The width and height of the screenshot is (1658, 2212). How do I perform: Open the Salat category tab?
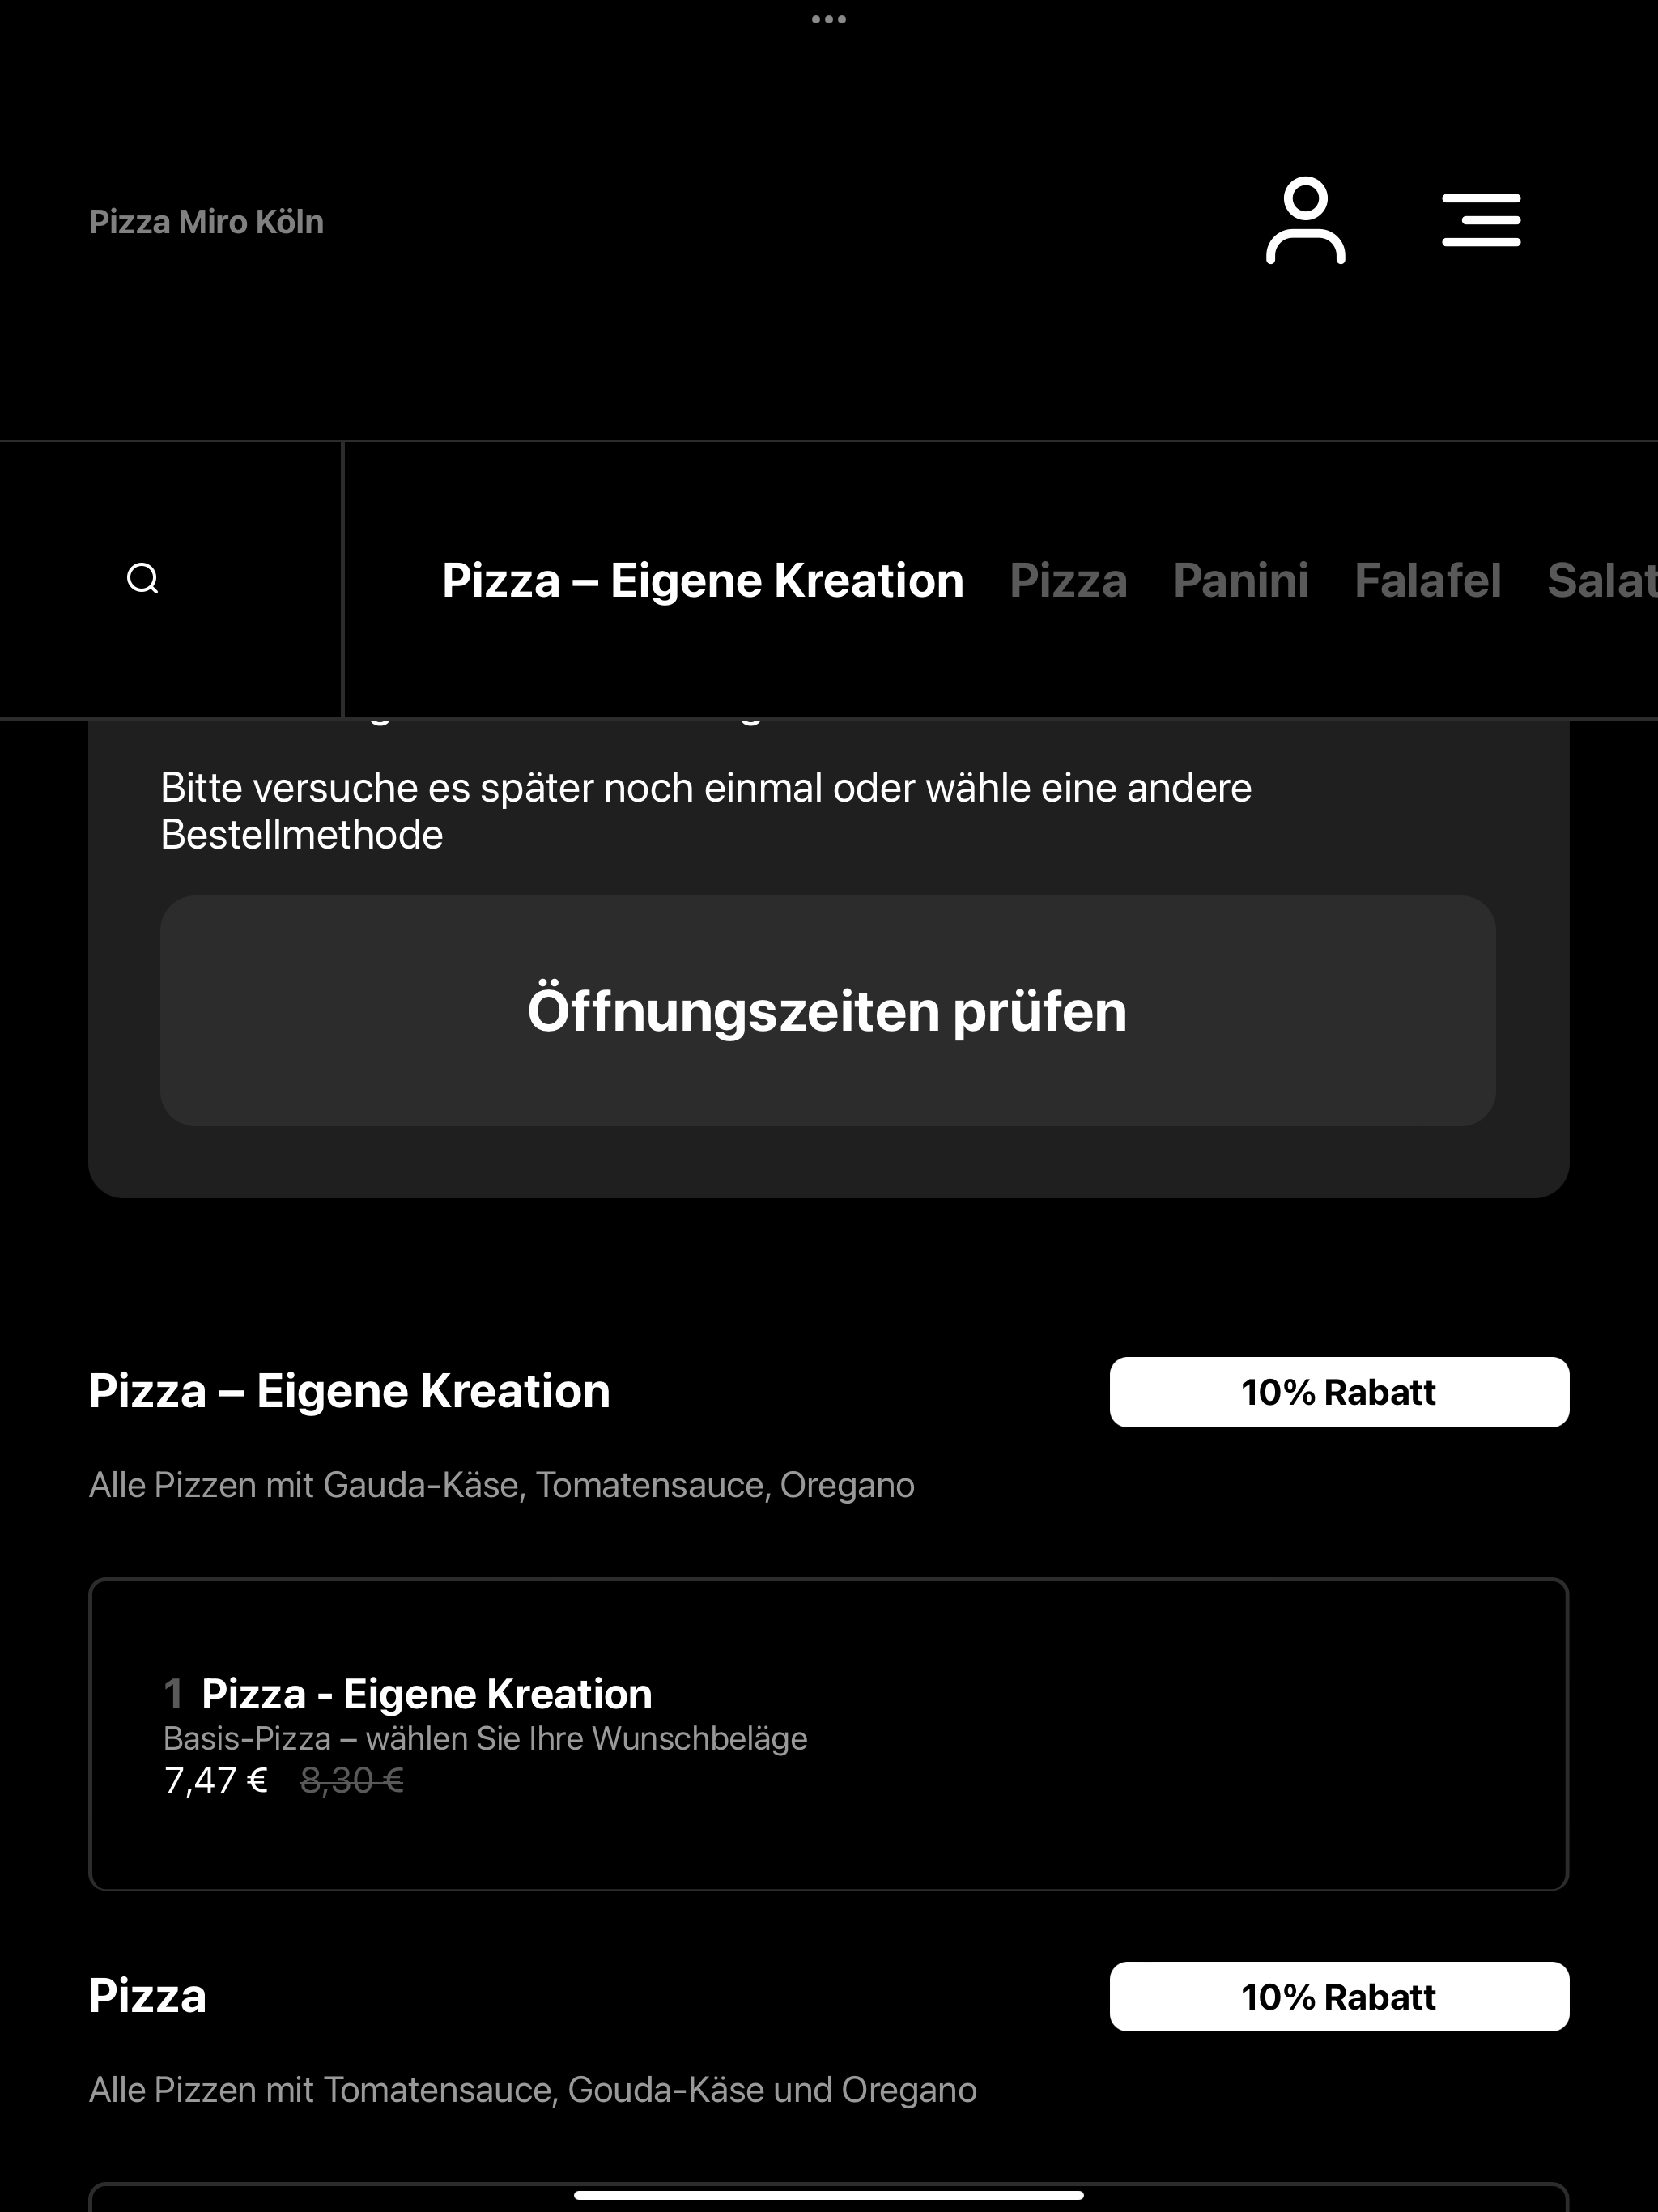pyautogui.click(x=1602, y=580)
